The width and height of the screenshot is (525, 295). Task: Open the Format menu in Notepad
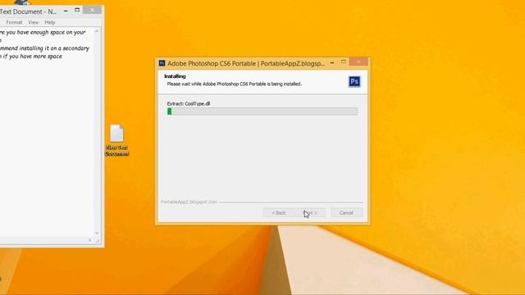pyautogui.click(x=14, y=22)
